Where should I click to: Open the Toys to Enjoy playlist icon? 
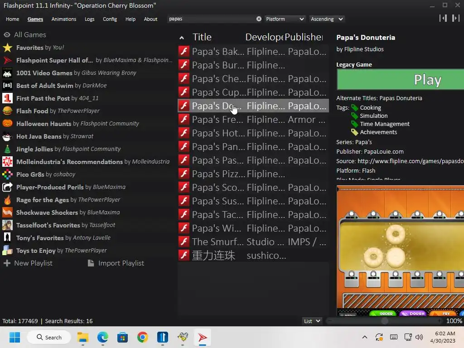7,251
